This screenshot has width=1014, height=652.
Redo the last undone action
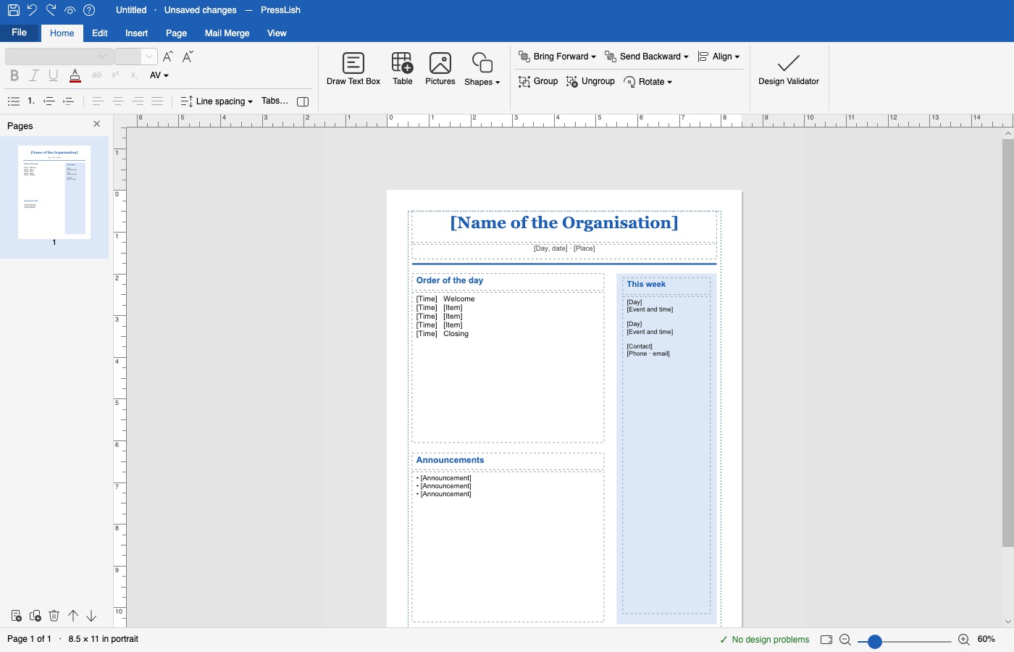pos(51,10)
